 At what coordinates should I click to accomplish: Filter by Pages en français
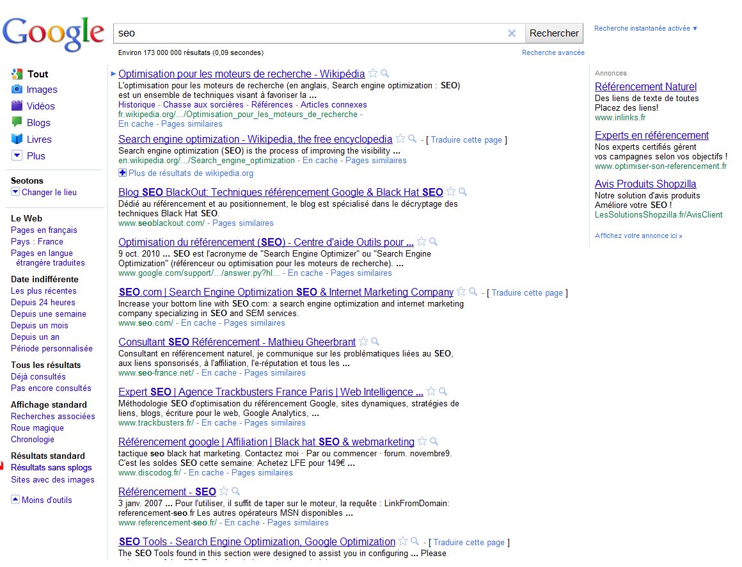click(44, 230)
